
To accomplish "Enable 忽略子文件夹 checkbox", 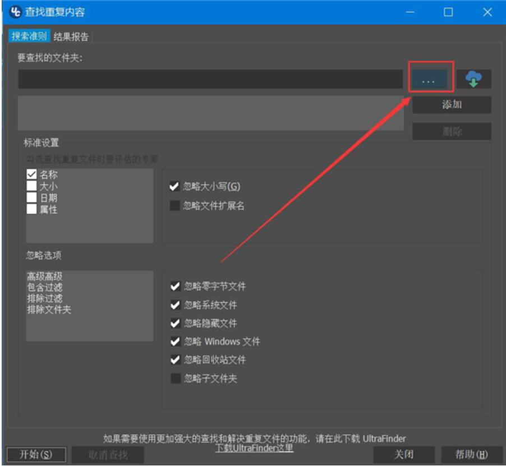I will (175, 379).
